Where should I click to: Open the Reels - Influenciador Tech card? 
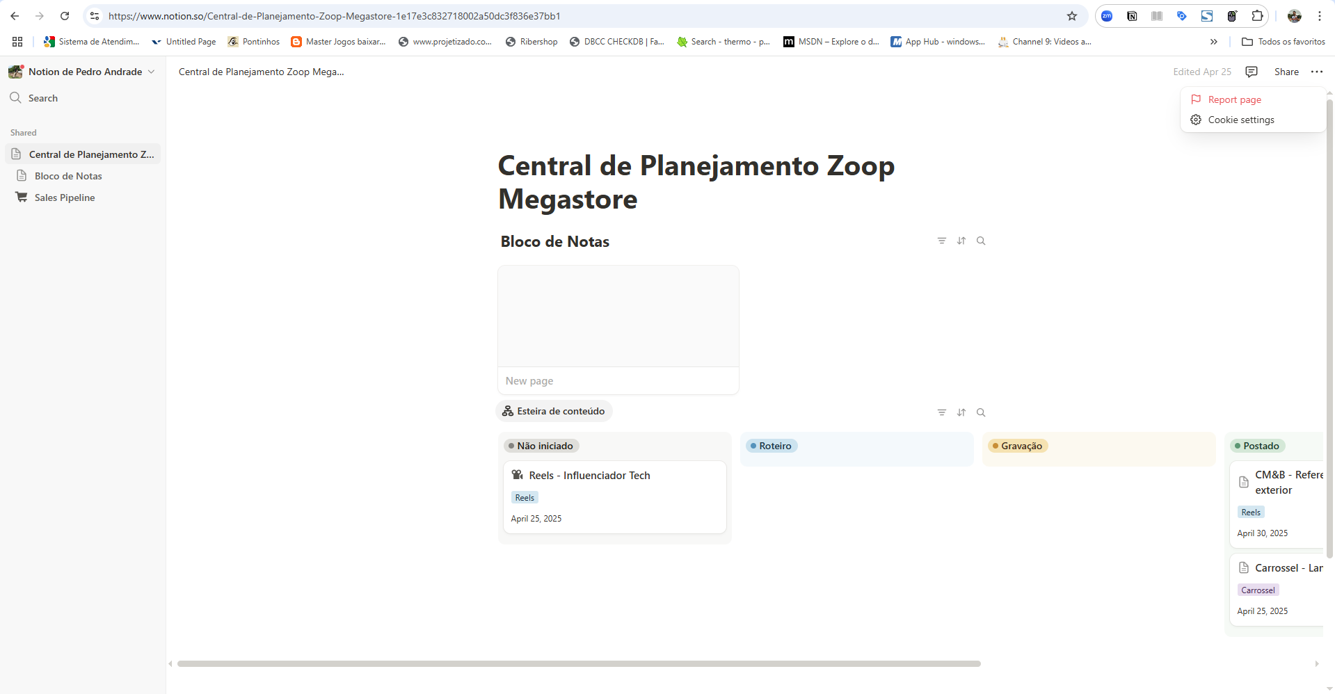[x=615, y=497]
